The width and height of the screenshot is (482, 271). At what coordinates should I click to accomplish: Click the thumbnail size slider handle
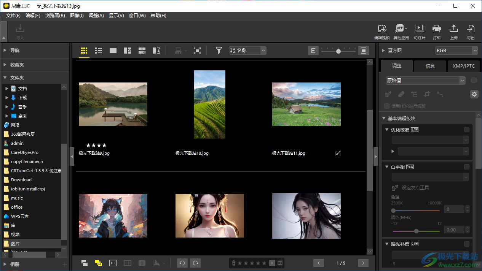[x=338, y=51]
